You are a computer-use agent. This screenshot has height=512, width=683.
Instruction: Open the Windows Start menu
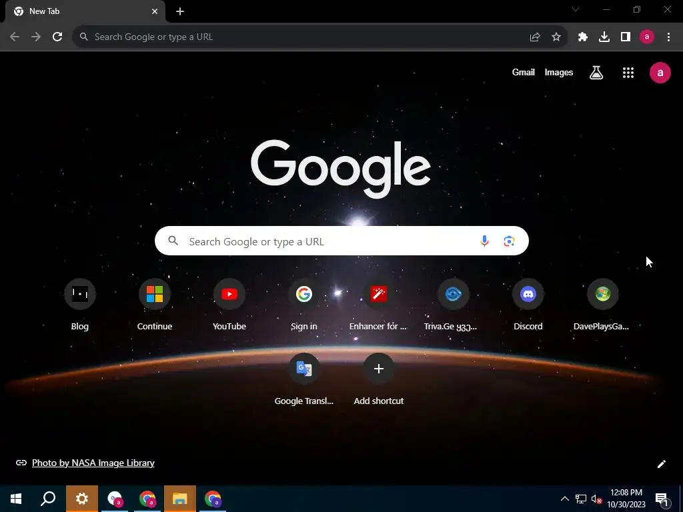click(16, 499)
